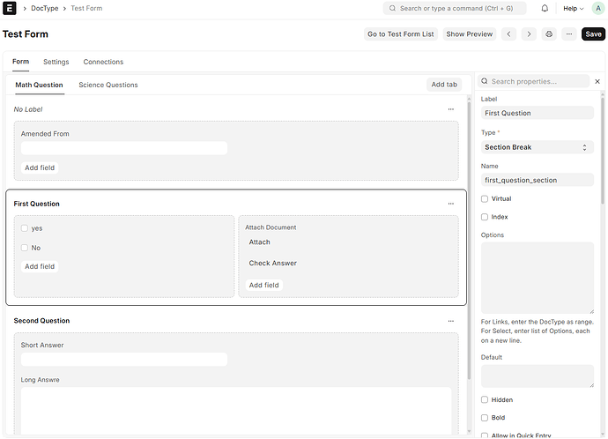This screenshot has width=608, height=439.
Task: Click the Long Answre text area
Action: (x=236, y=410)
